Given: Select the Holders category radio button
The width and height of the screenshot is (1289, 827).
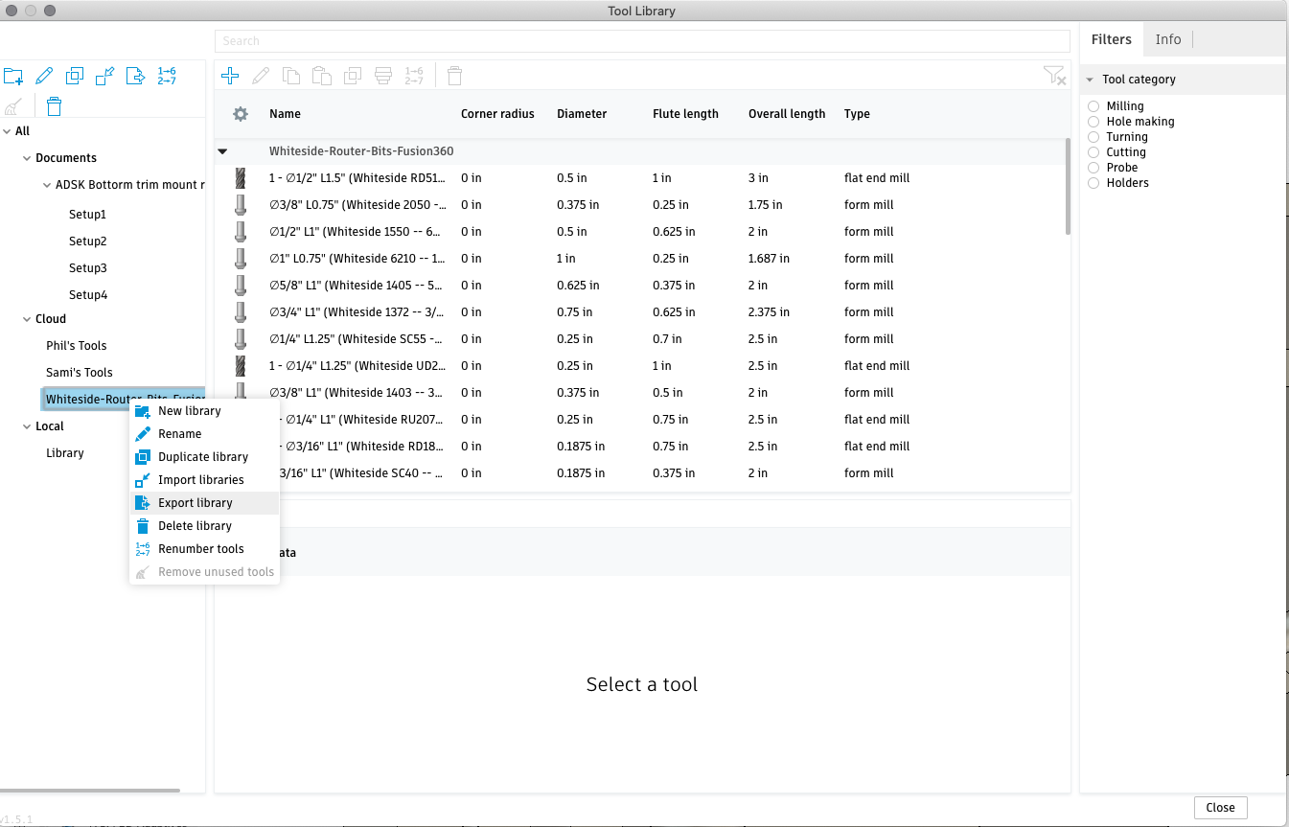Looking at the screenshot, I should pos(1093,183).
